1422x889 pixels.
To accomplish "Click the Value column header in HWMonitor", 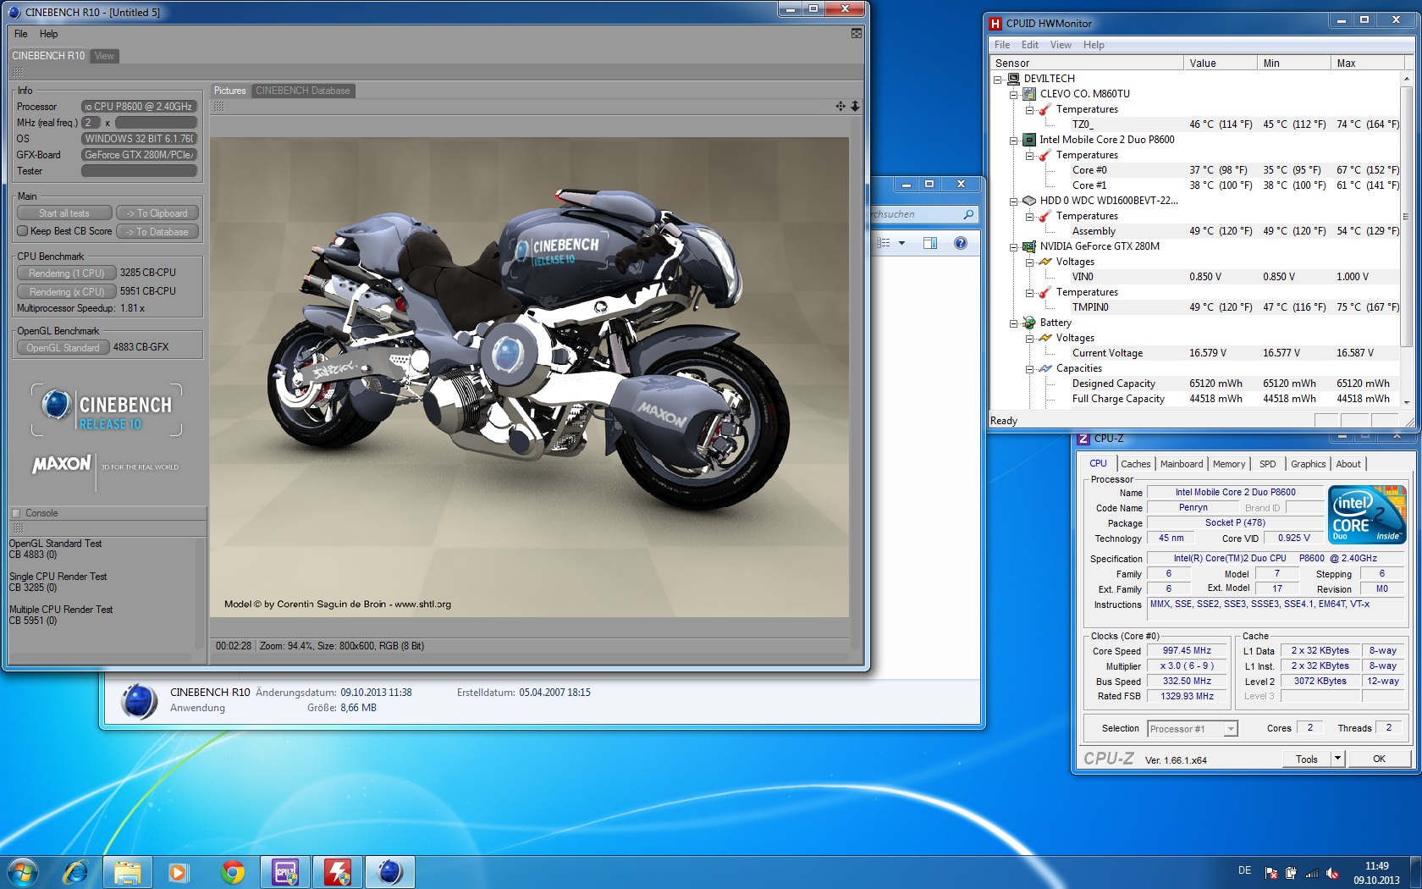I will (1220, 63).
